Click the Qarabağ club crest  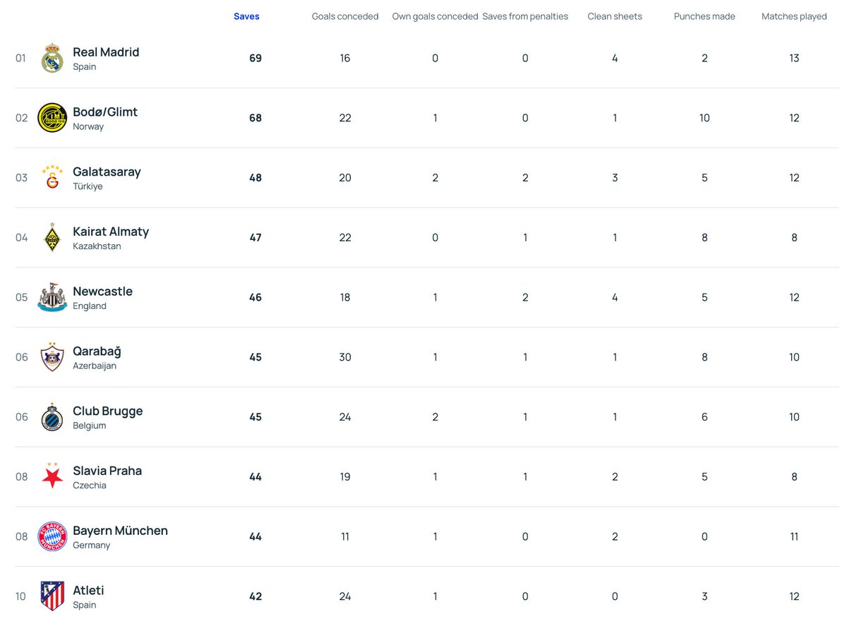coord(52,357)
